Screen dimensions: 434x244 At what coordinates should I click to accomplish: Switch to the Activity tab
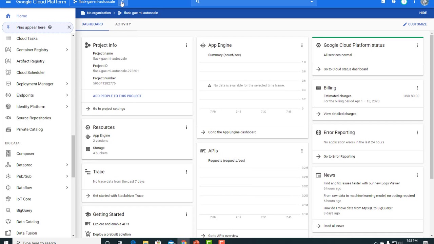click(123, 24)
